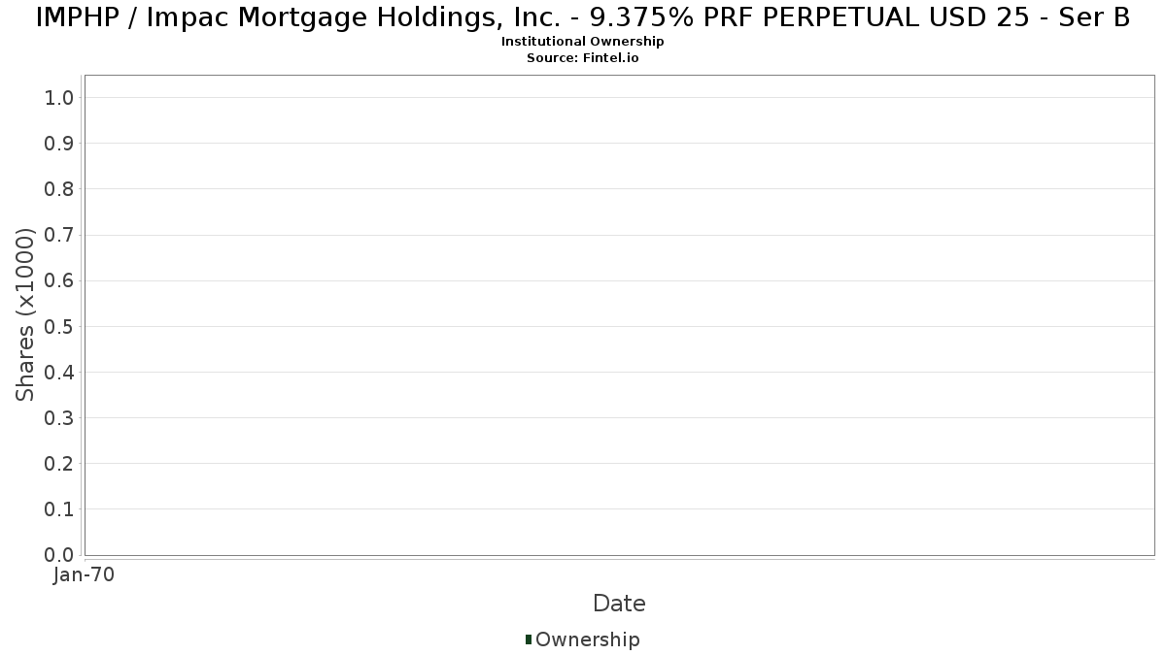Click the 0.9 y-axis tick label
Screen dimensions: 1166x655
[x=59, y=143]
